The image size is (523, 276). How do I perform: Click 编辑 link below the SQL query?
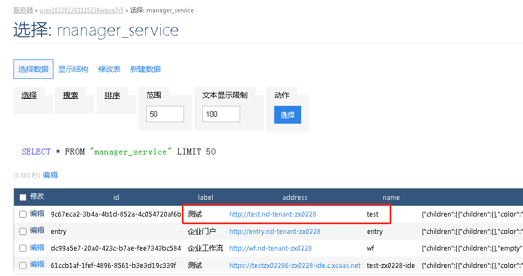[50, 175]
